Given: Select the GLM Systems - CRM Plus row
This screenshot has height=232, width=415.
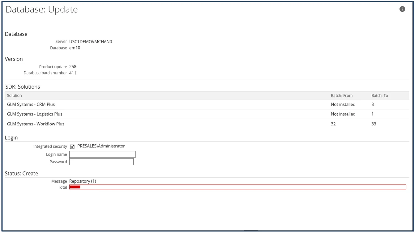Looking at the screenshot, I should [x=31, y=104].
